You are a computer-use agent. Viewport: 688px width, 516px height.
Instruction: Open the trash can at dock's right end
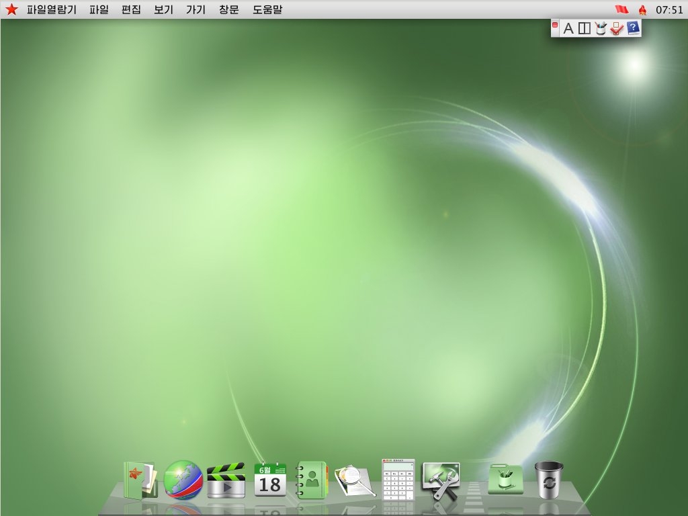pyautogui.click(x=549, y=478)
